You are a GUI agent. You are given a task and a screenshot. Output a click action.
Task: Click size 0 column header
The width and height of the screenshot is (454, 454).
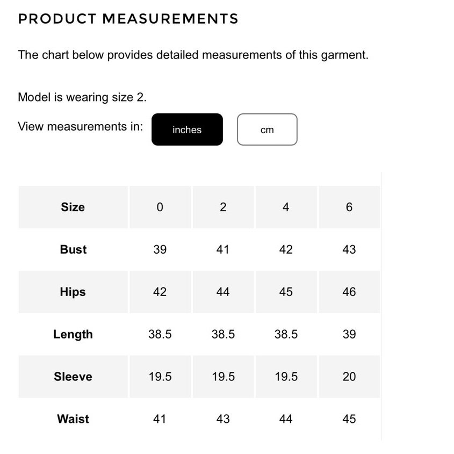click(160, 207)
